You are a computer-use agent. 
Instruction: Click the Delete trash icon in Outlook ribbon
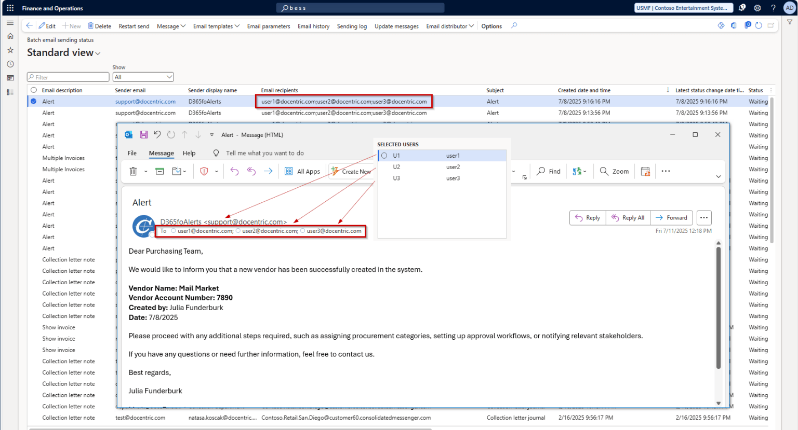pos(133,171)
